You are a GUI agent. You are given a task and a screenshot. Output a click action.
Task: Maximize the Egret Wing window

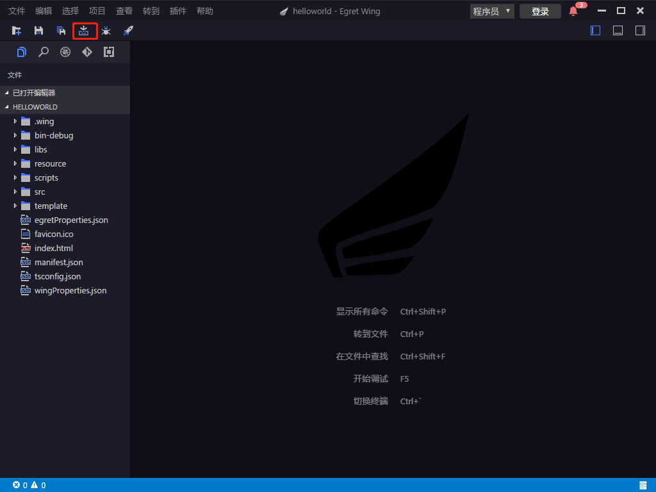[x=621, y=11]
